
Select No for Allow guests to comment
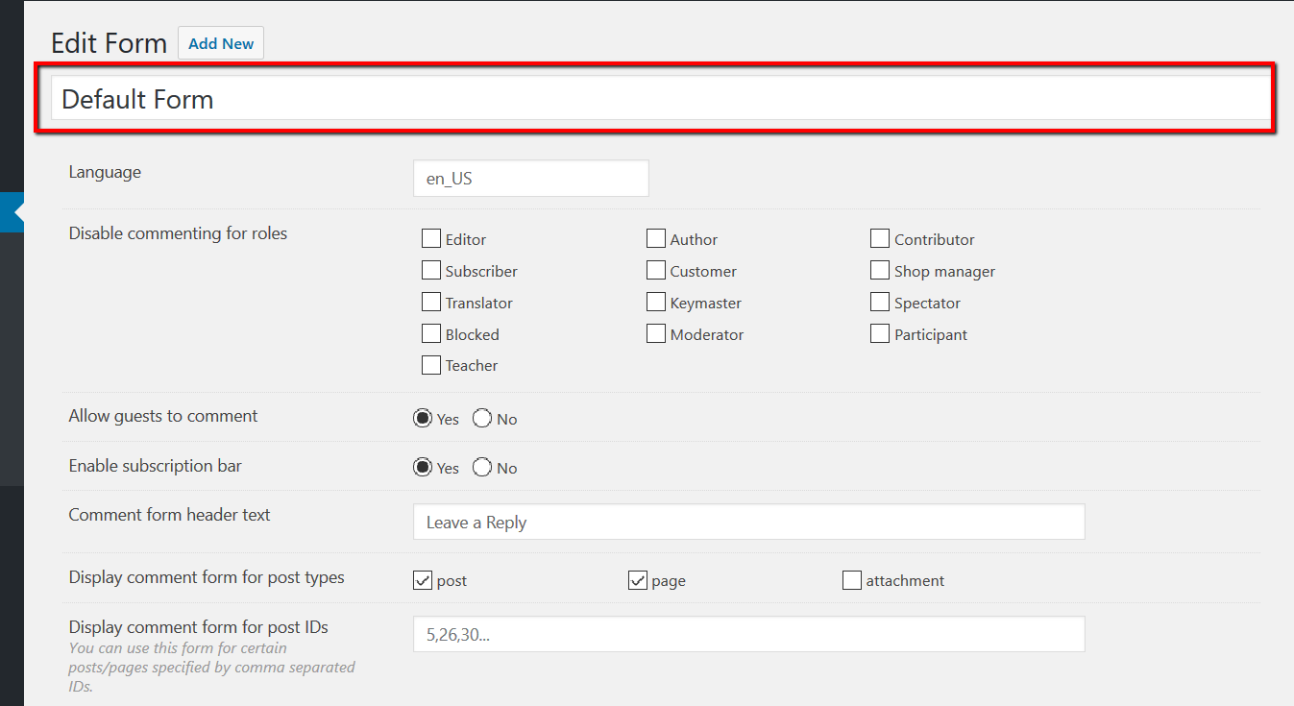(482, 419)
